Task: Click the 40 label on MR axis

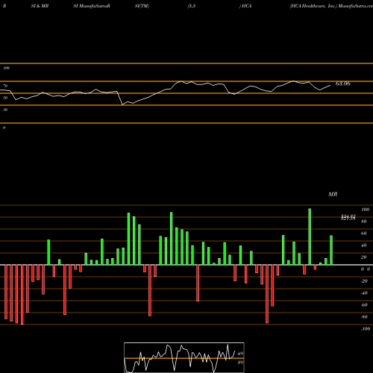Action: coord(364,245)
